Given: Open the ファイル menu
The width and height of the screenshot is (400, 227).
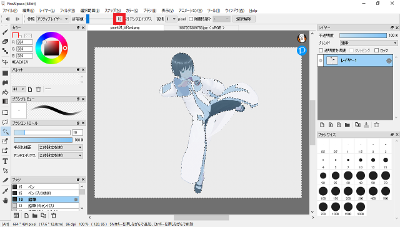Looking at the screenshot, I should (x=10, y=11).
